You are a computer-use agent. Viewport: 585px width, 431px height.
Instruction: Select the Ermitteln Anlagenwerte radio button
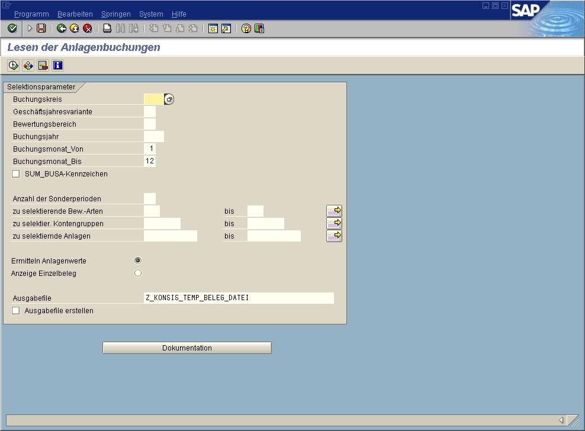pyautogui.click(x=138, y=260)
